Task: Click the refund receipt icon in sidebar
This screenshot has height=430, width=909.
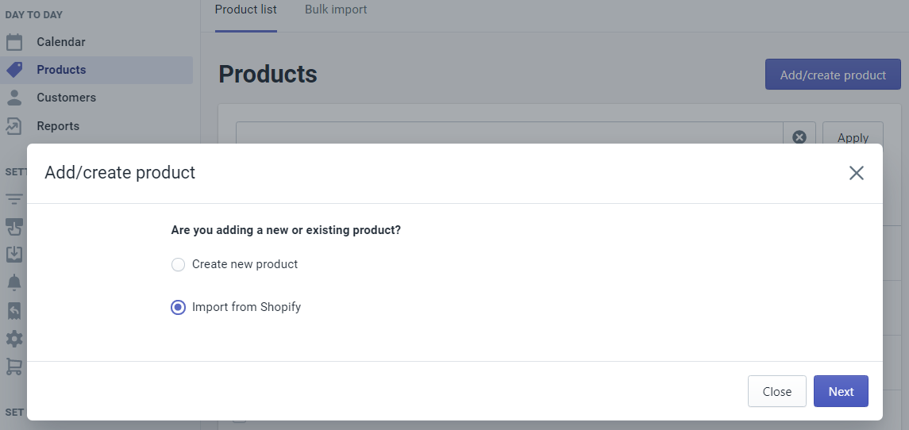Action: 14,311
